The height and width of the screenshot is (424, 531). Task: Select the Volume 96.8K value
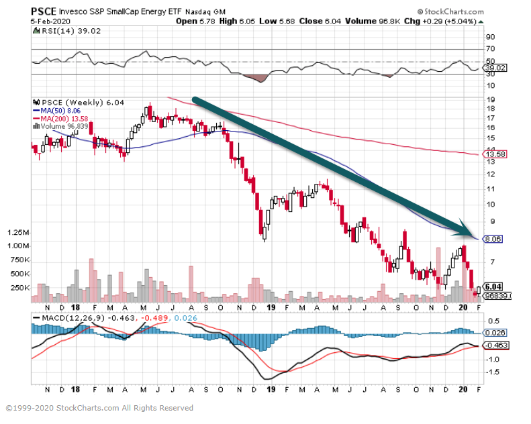373,21
